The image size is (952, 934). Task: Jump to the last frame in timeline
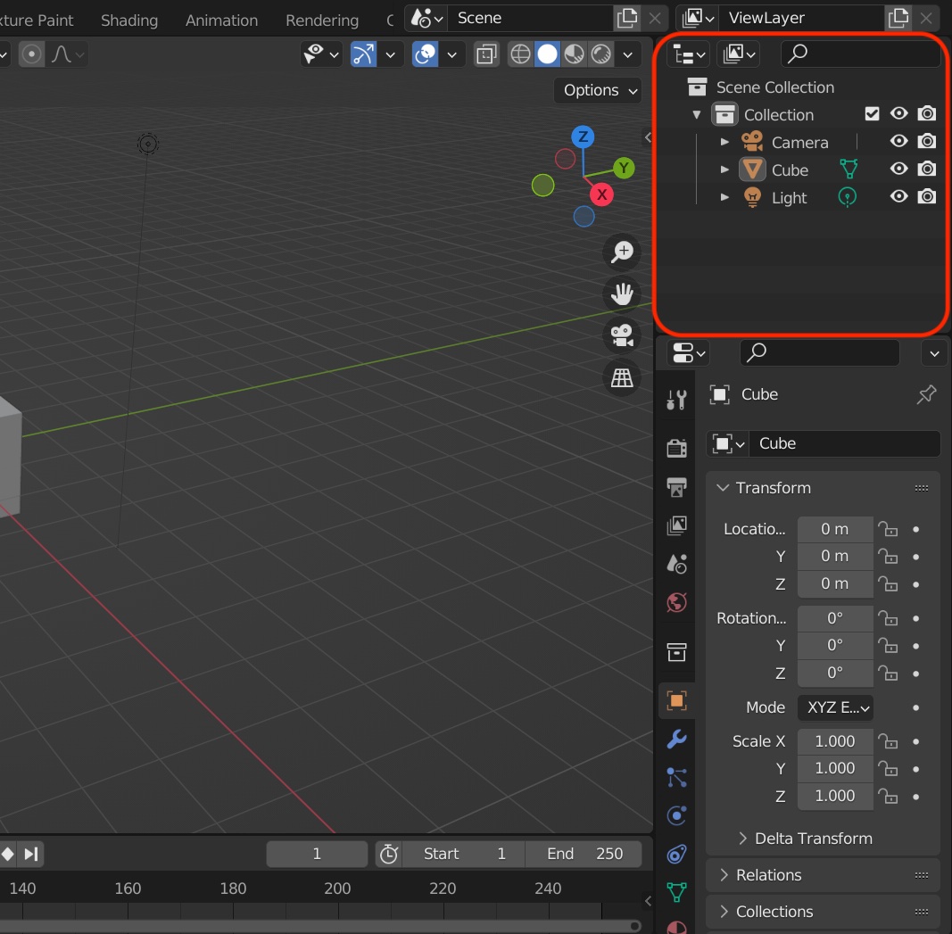pos(31,854)
